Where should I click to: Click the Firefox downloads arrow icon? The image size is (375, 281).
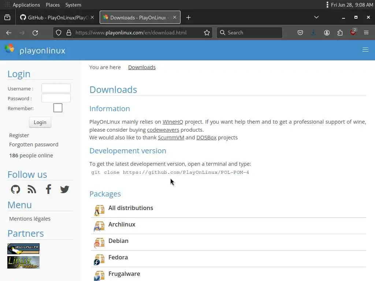coord(313,33)
